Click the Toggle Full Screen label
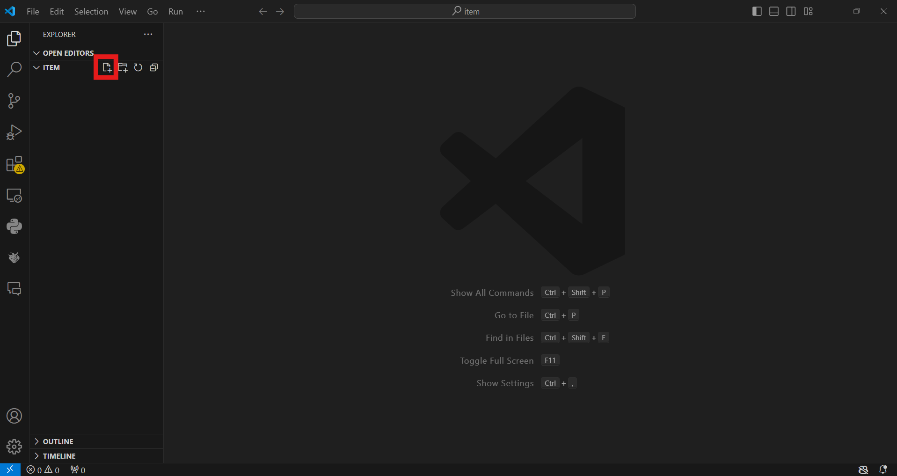The image size is (897, 476). 496,360
